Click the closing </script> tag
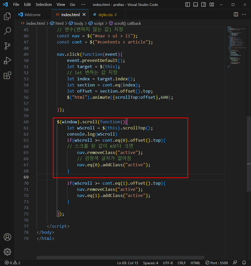This screenshot has width=251, height=266. click(x=58, y=226)
